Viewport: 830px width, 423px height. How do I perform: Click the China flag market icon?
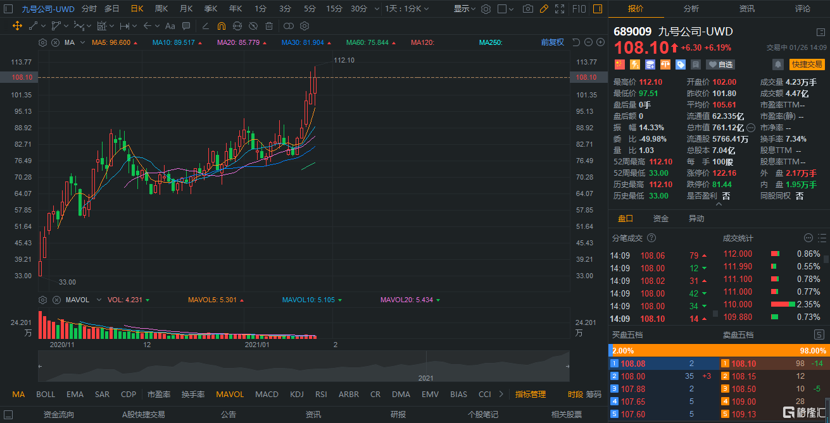point(620,64)
